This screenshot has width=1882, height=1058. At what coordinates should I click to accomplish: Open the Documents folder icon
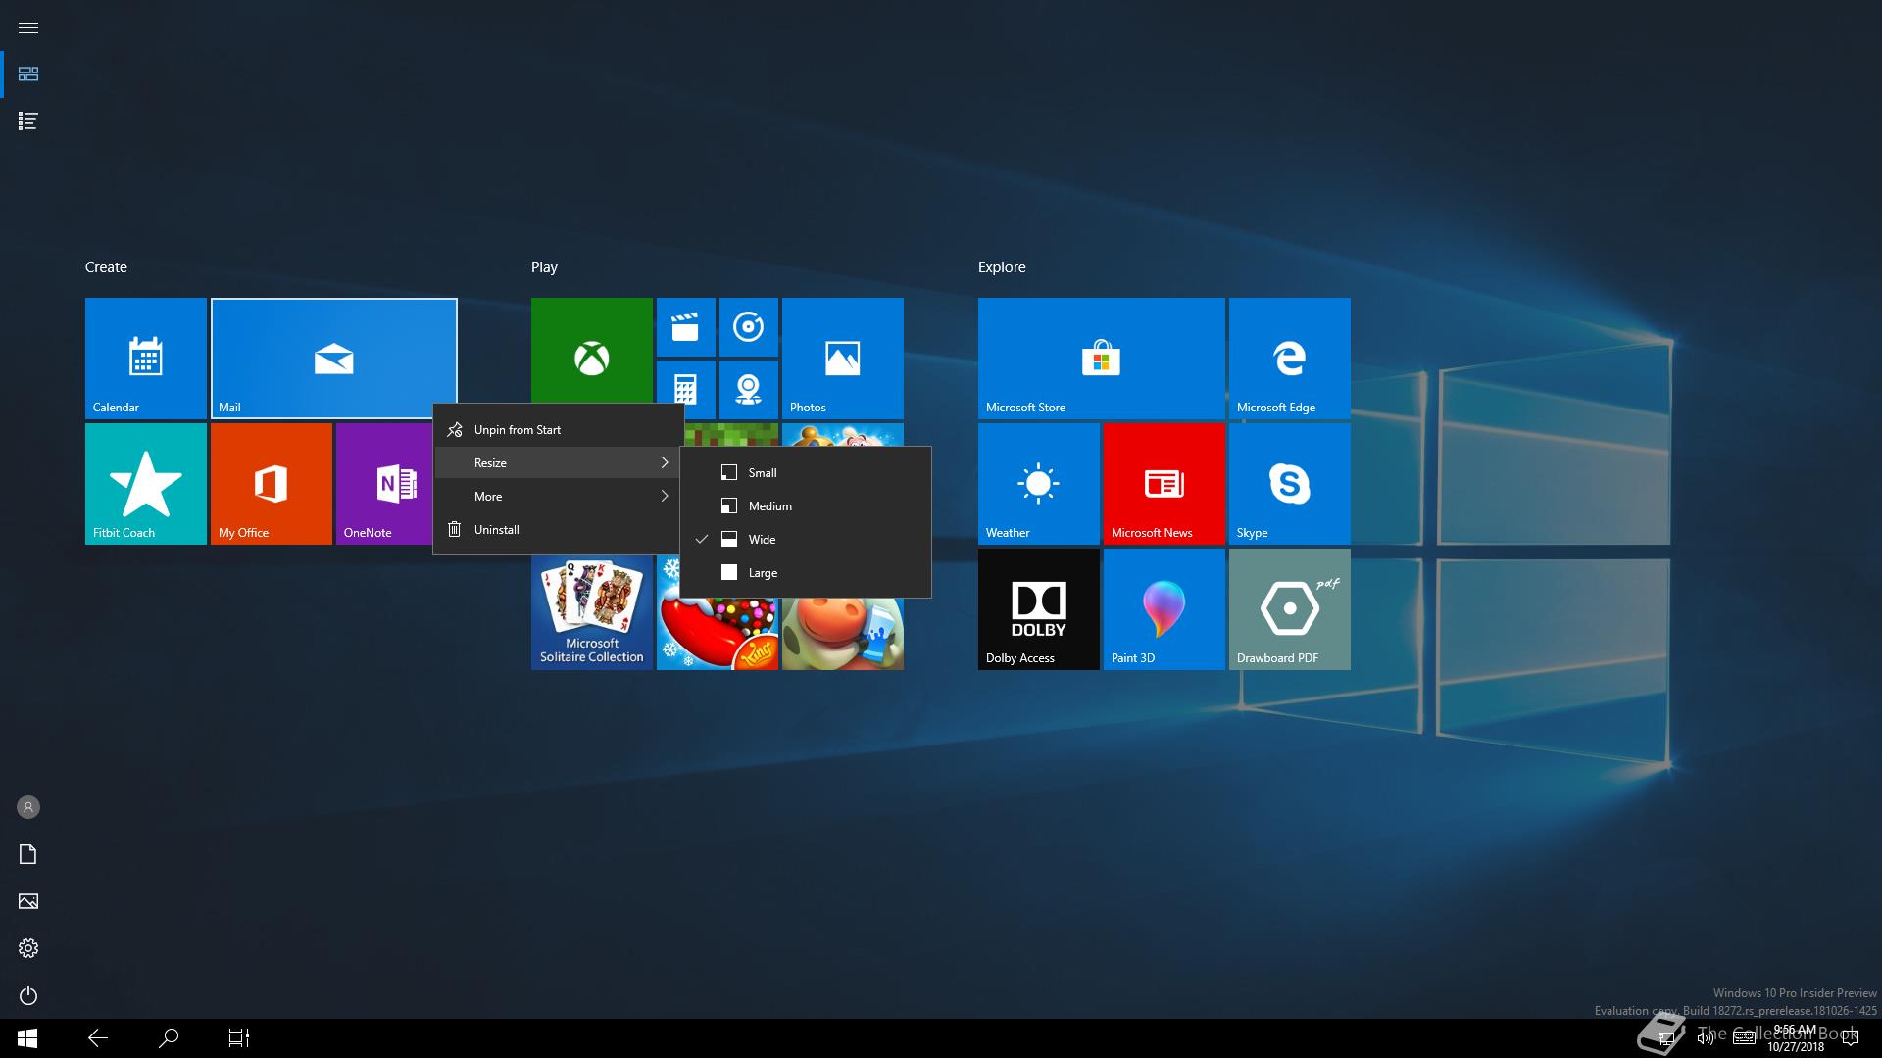point(28,854)
